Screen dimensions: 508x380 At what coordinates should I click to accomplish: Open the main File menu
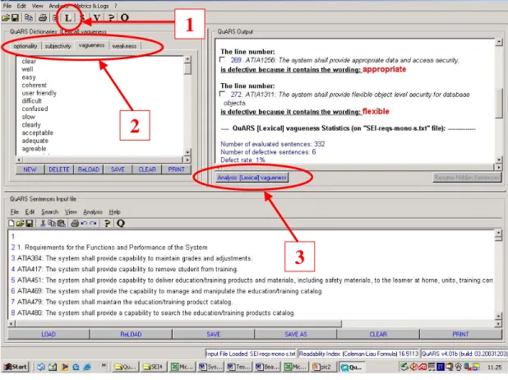click(x=7, y=6)
